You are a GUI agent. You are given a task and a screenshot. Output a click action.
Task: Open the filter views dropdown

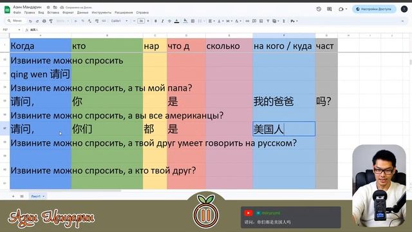coord(276,21)
